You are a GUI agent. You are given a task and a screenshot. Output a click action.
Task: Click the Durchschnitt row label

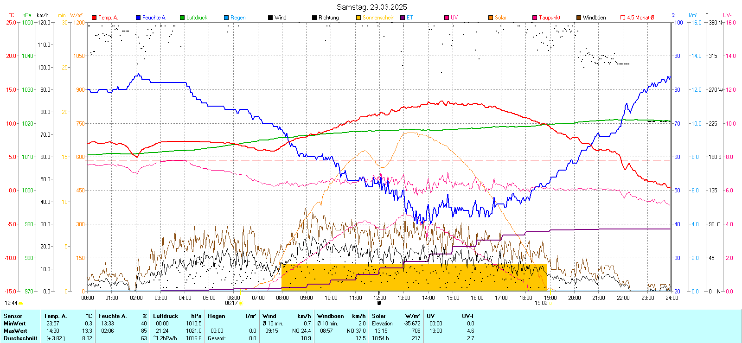tap(20, 338)
